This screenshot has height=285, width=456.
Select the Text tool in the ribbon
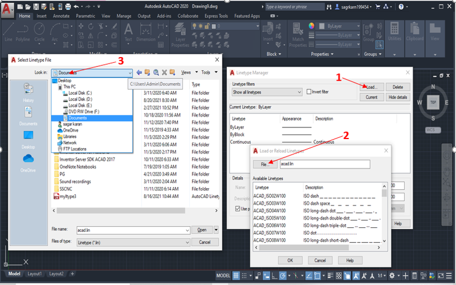coord(128,33)
